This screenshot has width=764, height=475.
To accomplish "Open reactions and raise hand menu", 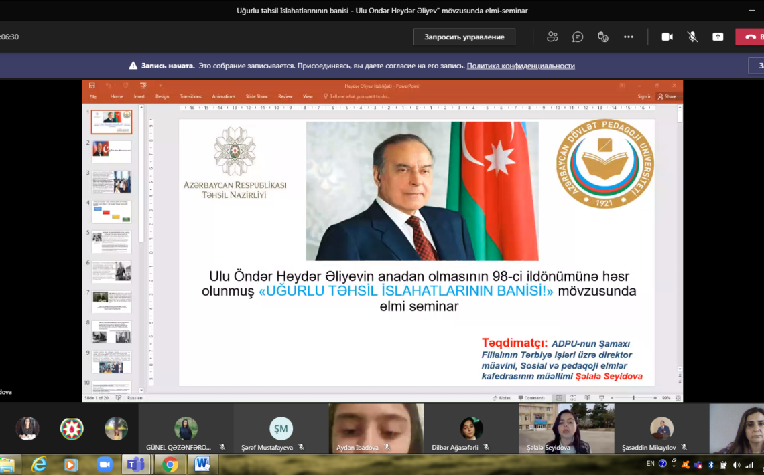I will 603,37.
